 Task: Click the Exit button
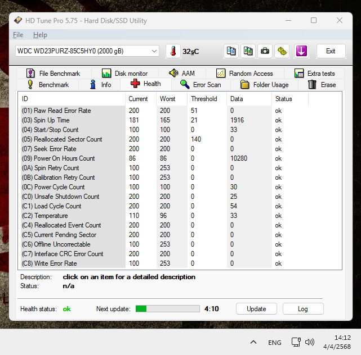point(331,51)
